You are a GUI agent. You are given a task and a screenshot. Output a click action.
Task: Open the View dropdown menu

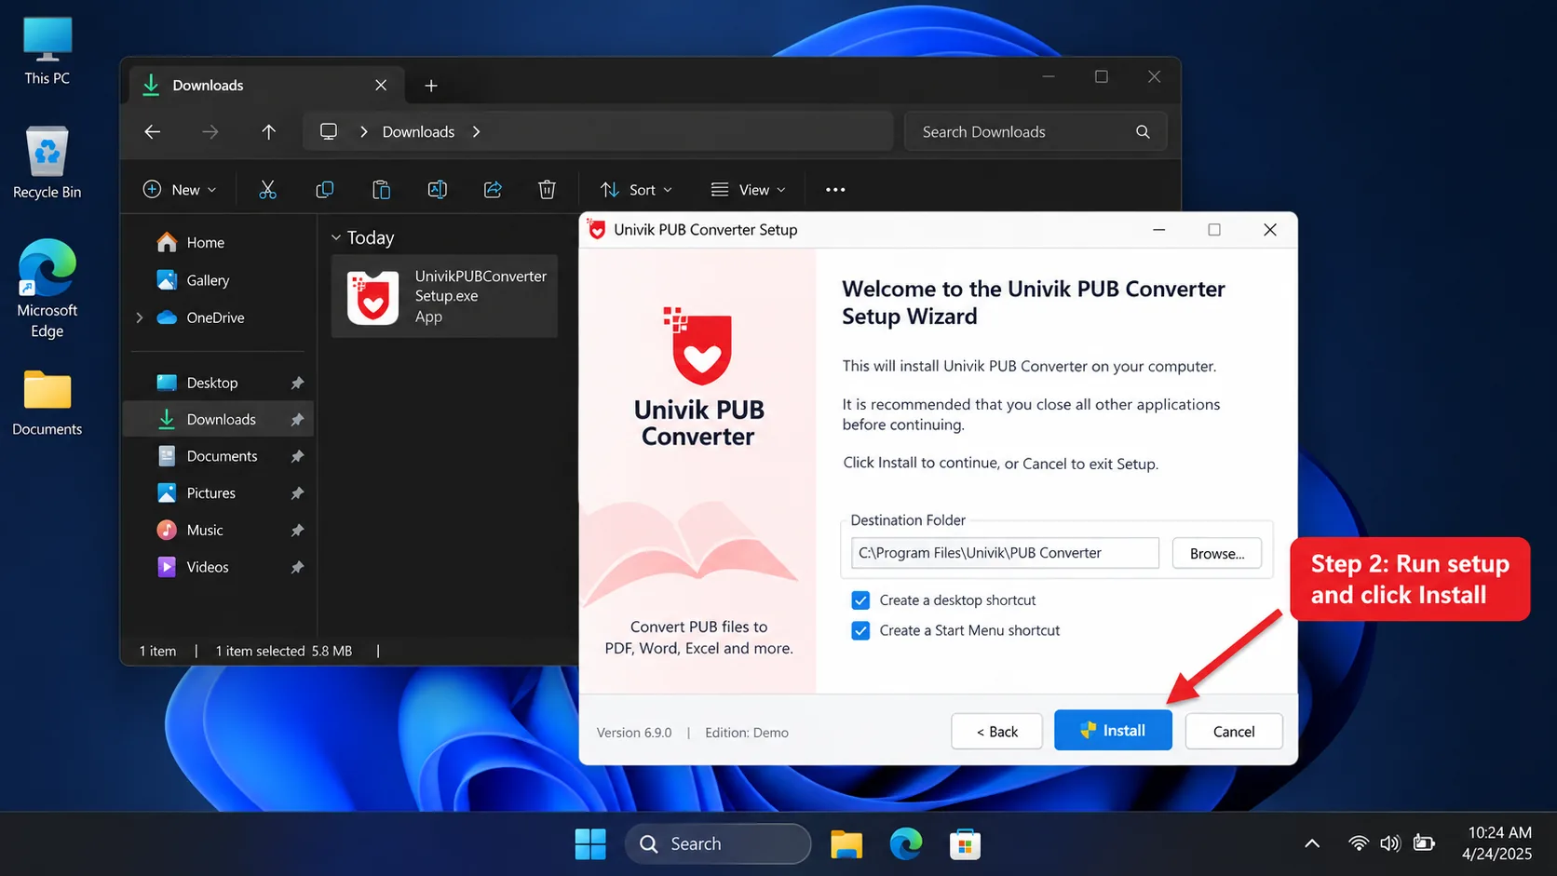click(x=749, y=190)
